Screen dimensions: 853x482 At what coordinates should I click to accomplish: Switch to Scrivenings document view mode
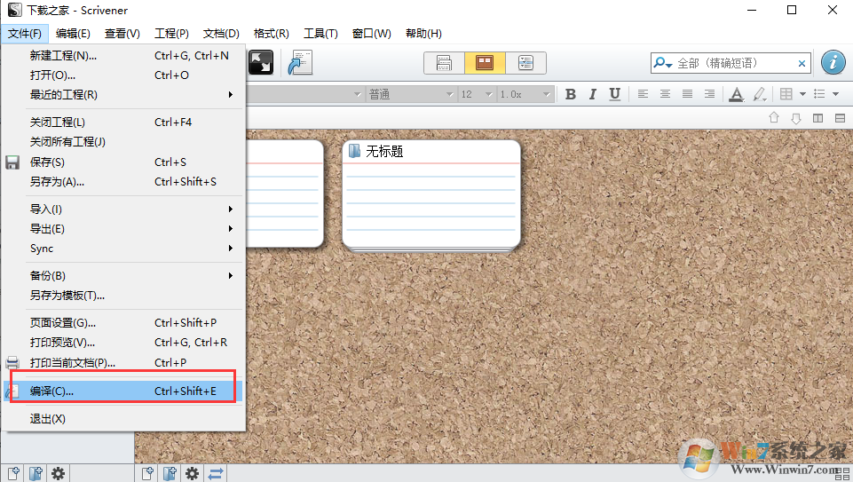tap(444, 63)
